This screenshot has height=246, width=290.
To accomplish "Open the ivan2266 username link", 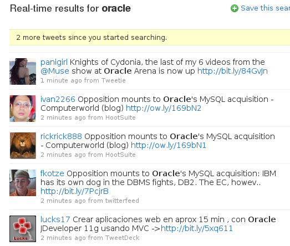I will click(58, 99).
